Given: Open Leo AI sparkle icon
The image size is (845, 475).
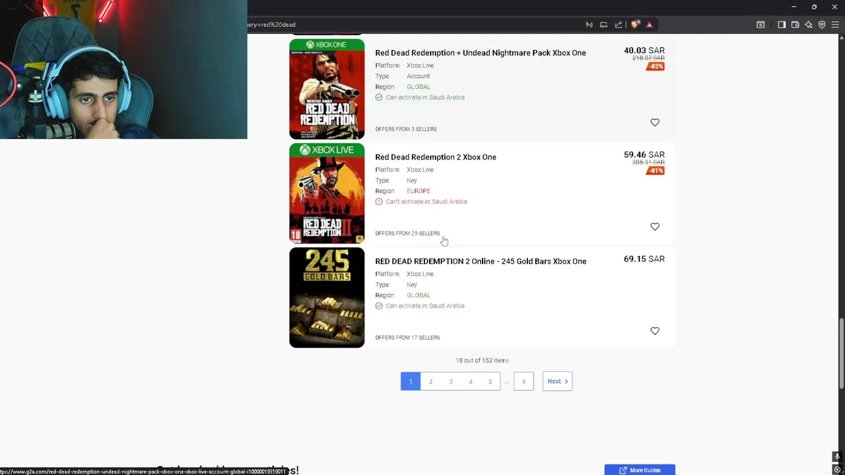Looking at the screenshot, I should [808, 24].
